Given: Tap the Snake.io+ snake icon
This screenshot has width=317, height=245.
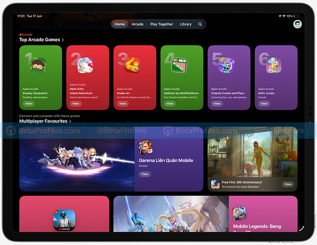Looking at the screenshot, I should 132,65.
